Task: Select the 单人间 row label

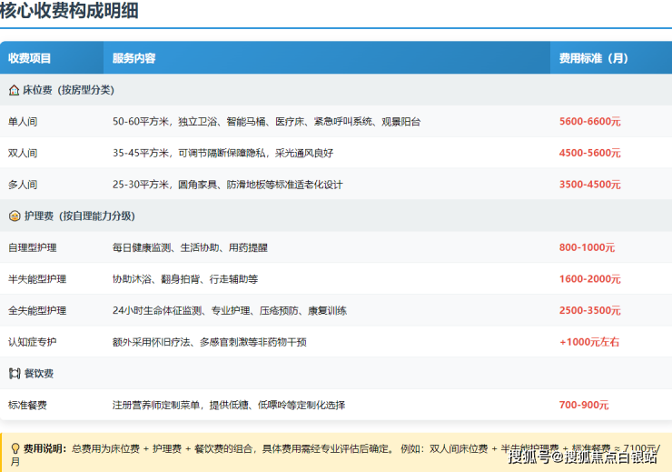Action: 23,122
